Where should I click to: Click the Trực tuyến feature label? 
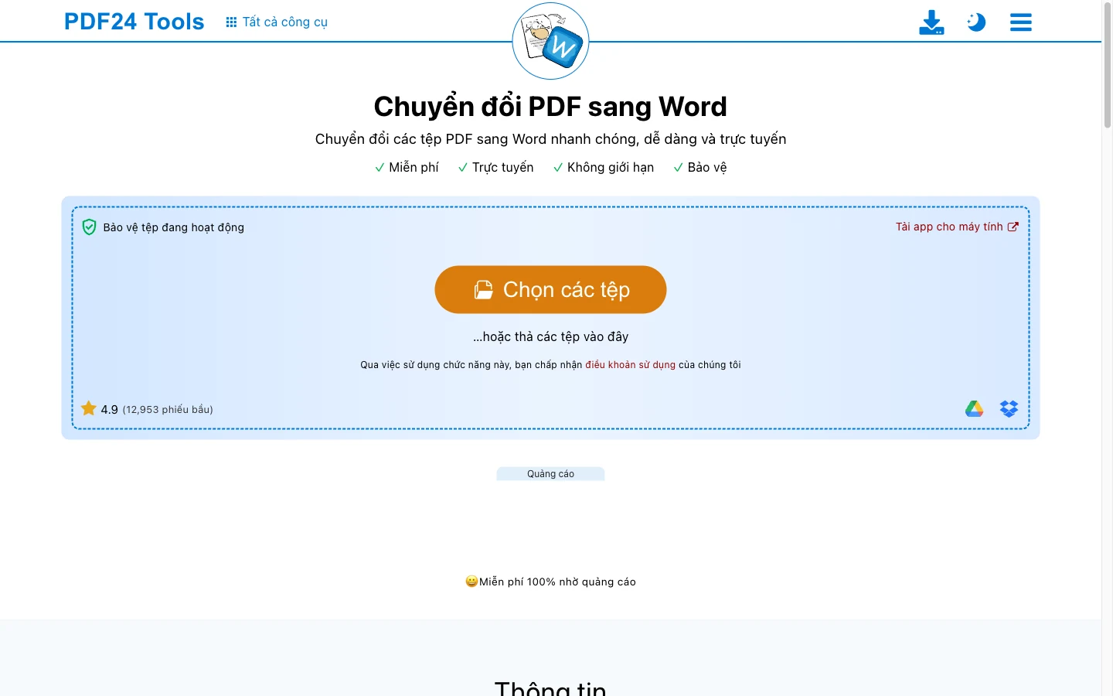tap(495, 167)
